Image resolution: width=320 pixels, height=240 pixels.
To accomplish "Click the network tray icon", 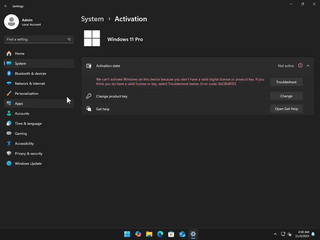I will coord(283,234).
